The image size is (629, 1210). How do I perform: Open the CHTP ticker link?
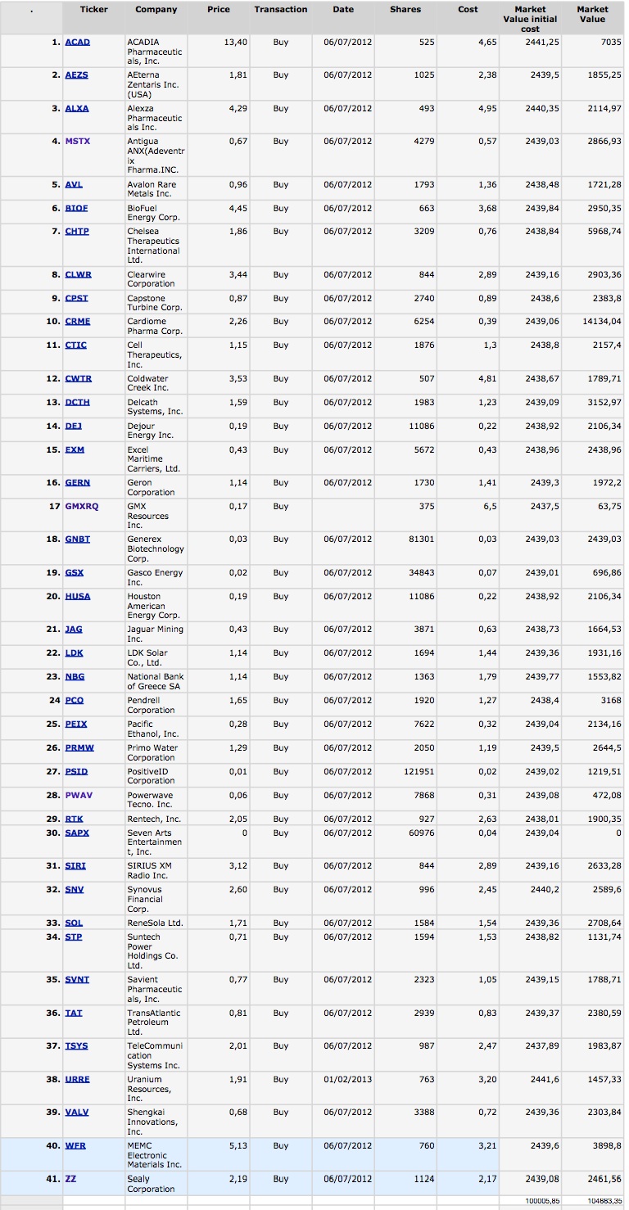tap(77, 231)
